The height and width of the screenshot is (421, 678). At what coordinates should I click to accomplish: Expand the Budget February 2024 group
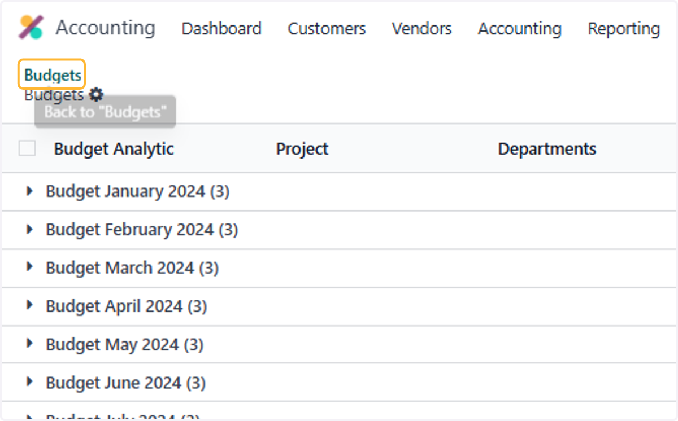coord(30,230)
